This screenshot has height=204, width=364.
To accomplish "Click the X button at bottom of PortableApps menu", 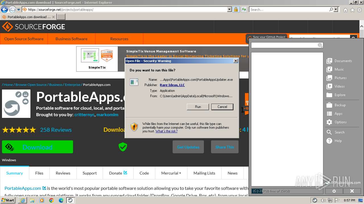I will [352, 191].
